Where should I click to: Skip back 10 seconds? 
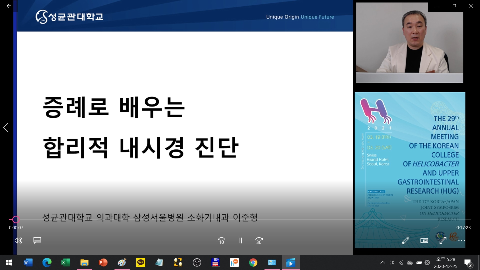(221, 240)
